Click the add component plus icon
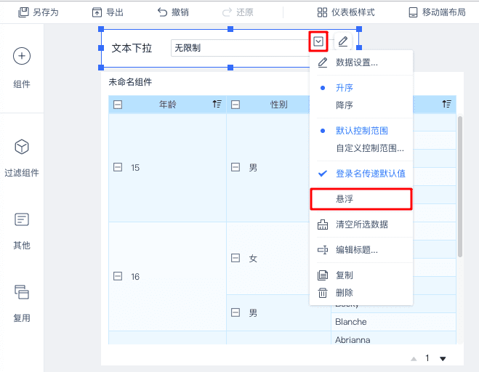 [x=22, y=56]
